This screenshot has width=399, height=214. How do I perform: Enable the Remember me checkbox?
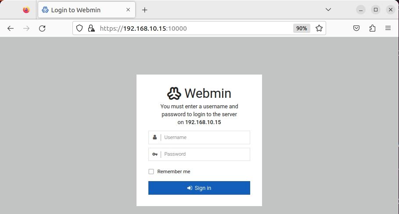pyautogui.click(x=151, y=171)
